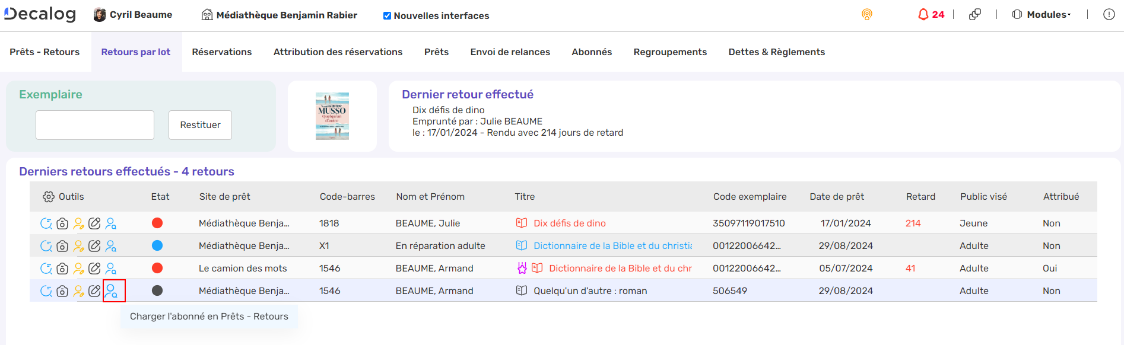The width and height of the screenshot is (1124, 345).
Task: Switch to the Prêts tab
Action: (x=436, y=52)
